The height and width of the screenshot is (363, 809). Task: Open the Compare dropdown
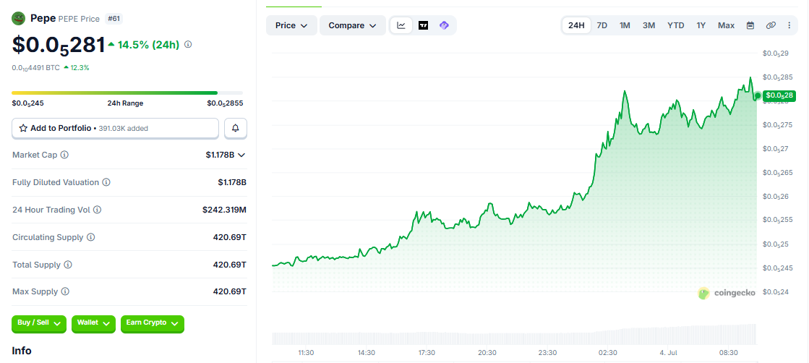[352, 25]
